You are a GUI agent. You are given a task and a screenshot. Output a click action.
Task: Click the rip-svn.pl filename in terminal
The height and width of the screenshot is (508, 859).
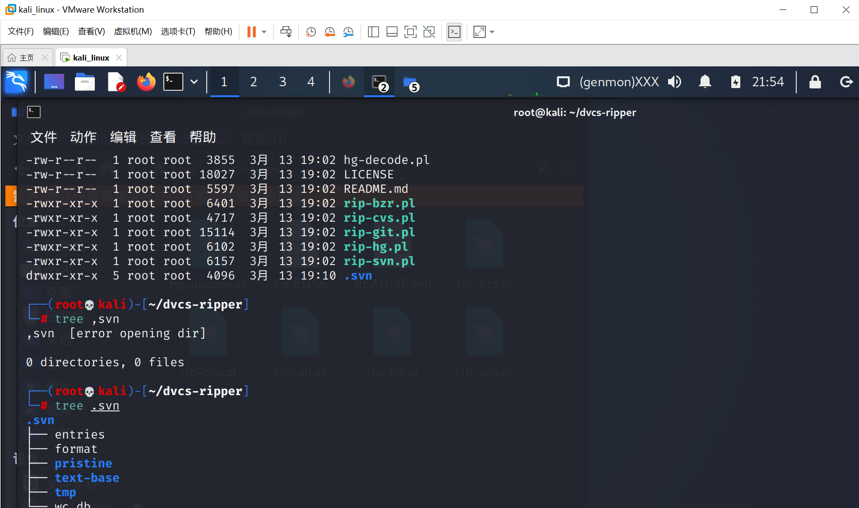tap(379, 261)
